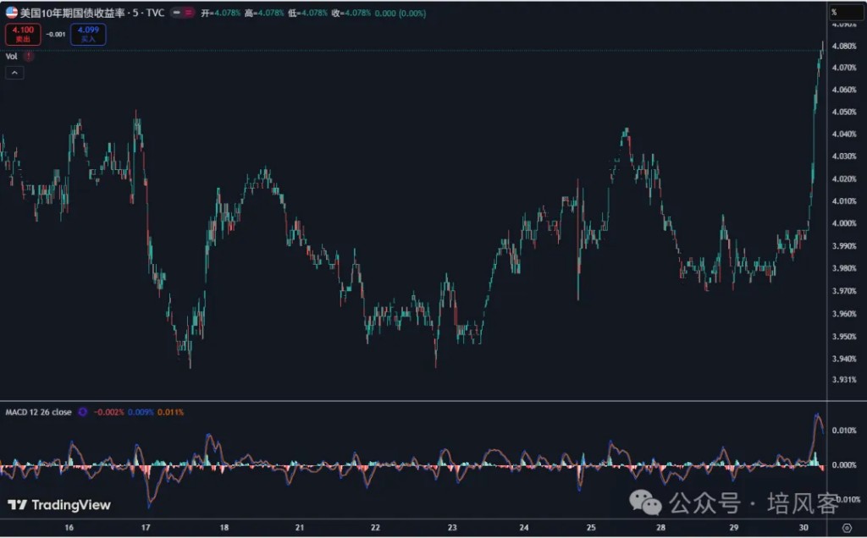Image resolution: width=867 pixels, height=538 pixels.
Task: Click date label 29 on time axis
Action: coord(734,528)
